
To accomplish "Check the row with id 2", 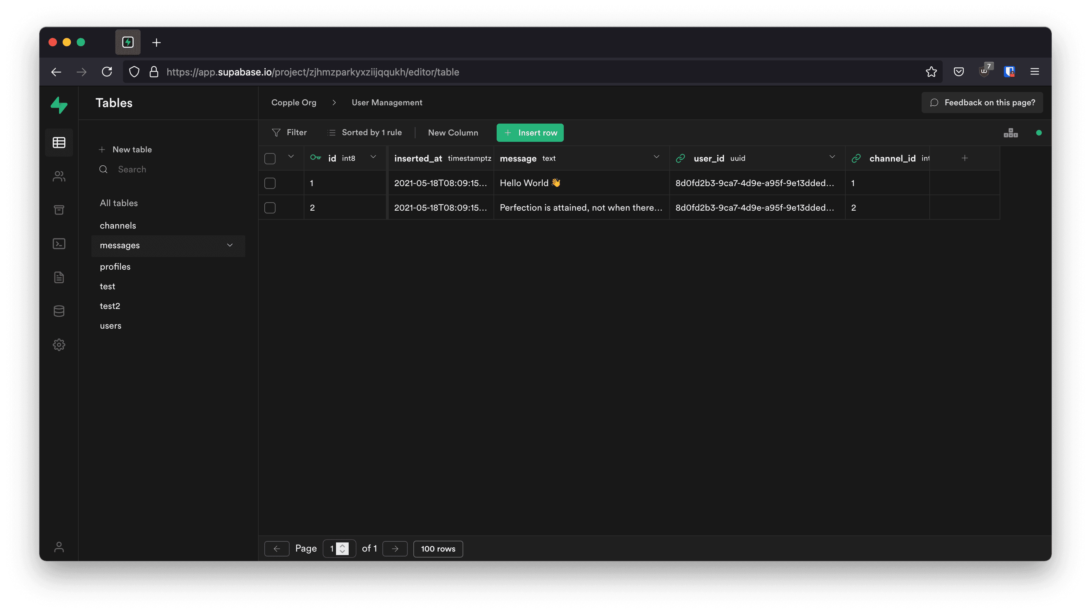I will click(x=270, y=208).
